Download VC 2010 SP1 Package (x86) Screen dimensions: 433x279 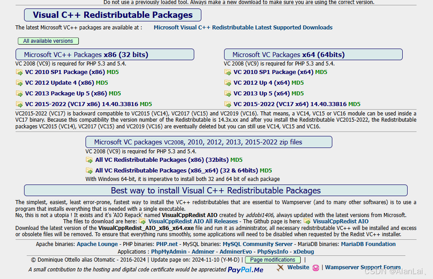tap(65, 72)
